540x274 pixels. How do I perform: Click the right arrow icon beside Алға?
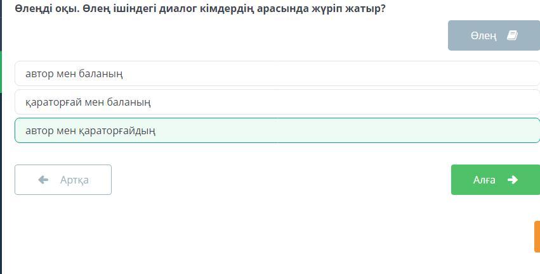pos(513,180)
